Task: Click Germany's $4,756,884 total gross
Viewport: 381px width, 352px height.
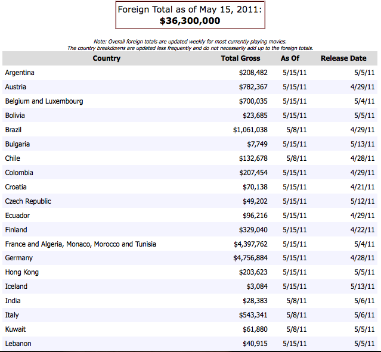Action: (x=250, y=258)
